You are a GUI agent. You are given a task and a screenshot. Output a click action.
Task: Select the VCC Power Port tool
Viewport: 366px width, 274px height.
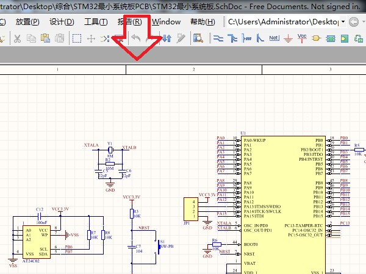302,38
